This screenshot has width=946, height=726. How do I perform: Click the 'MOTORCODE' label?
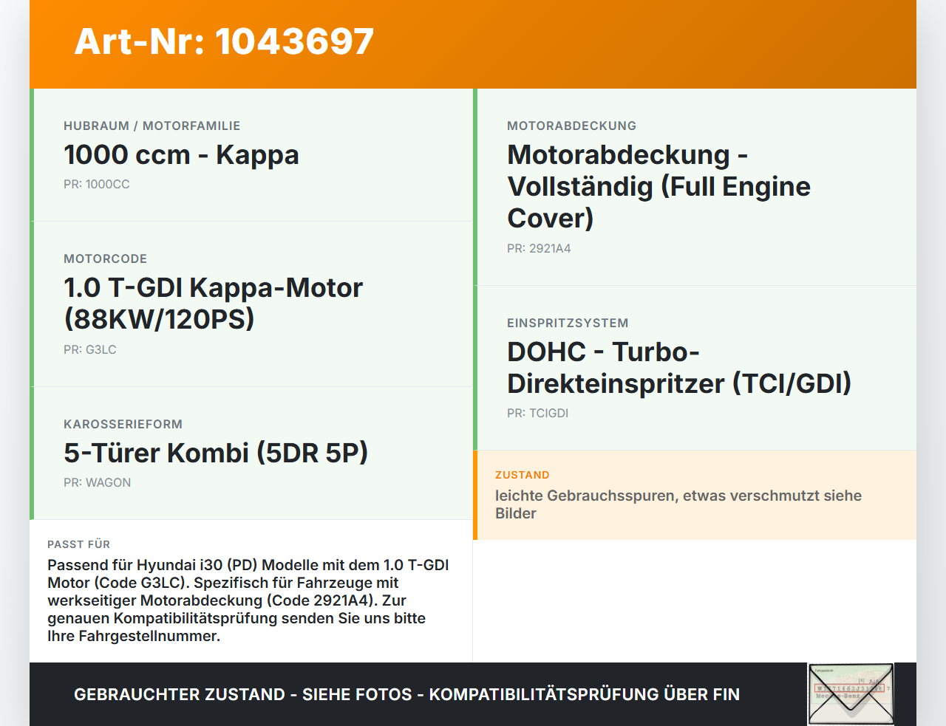click(x=105, y=259)
